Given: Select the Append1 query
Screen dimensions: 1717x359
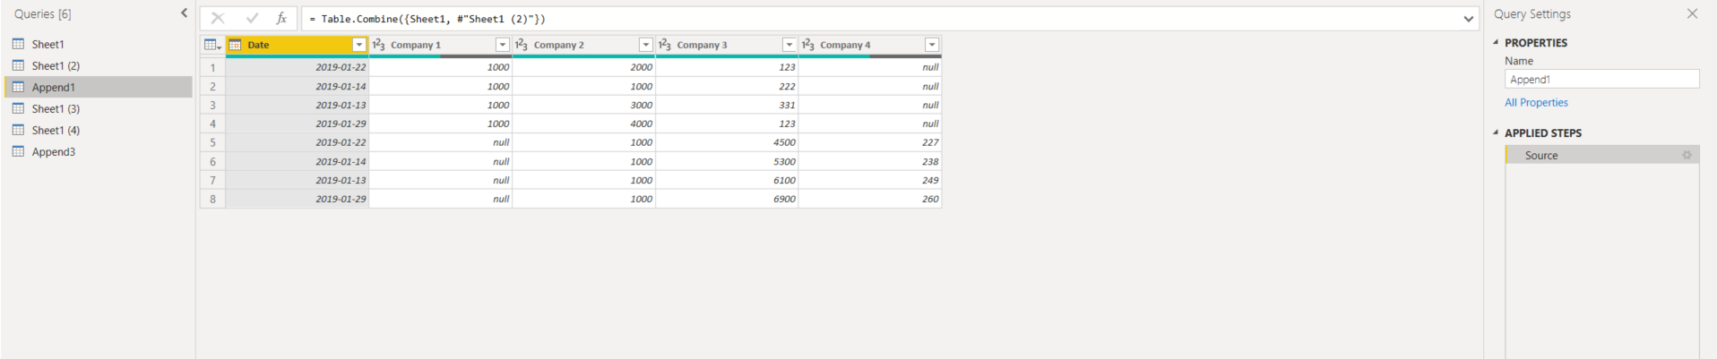Looking at the screenshot, I should (97, 87).
